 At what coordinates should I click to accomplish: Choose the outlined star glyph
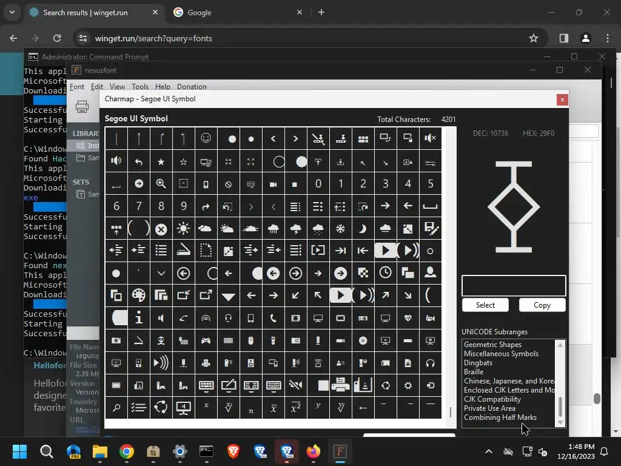(183, 161)
